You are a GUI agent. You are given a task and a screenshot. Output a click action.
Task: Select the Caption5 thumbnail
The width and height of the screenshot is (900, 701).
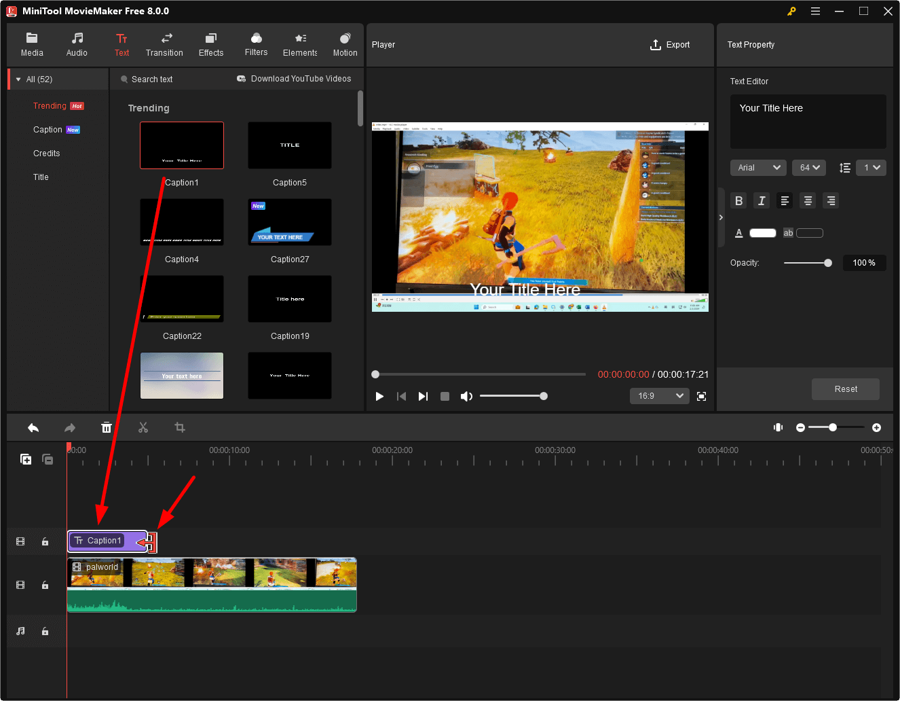(x=290, y=145)
